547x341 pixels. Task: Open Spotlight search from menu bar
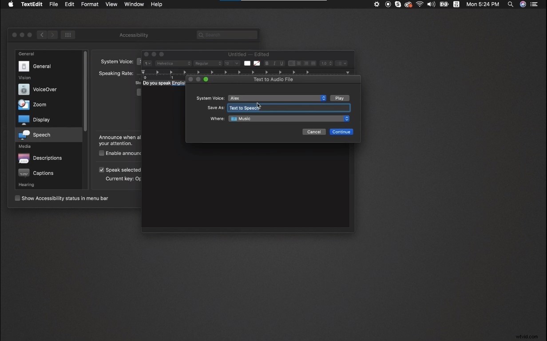[x=510, y=4]
